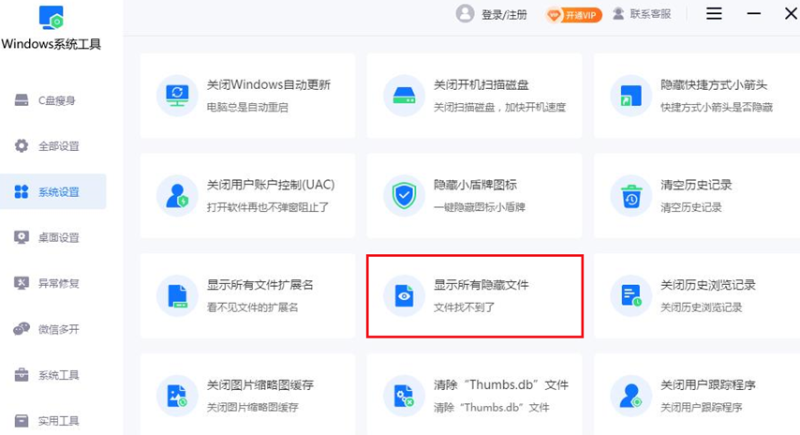Image resolution: width=800 pixels, height=435 pixels.
Task: Click the 实用工具 box icon
Action: (22, 421)
